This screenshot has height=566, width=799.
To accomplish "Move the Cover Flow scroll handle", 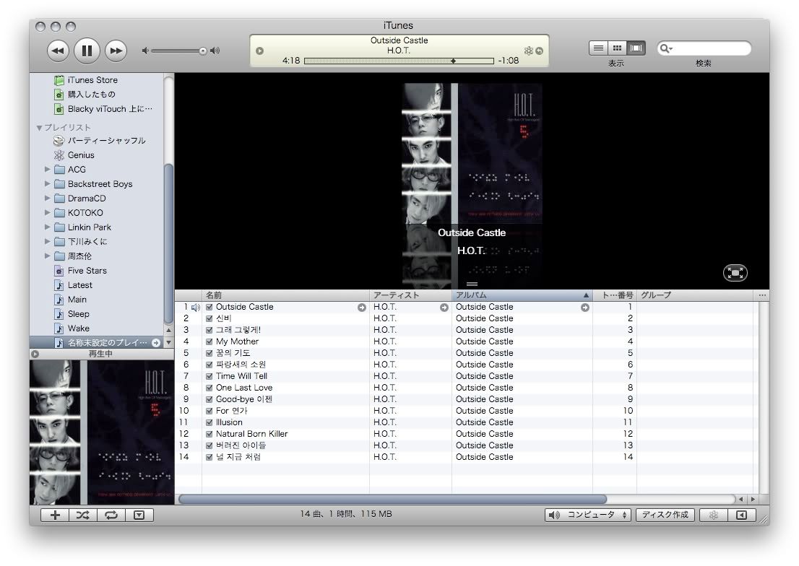I will [472, 284].
